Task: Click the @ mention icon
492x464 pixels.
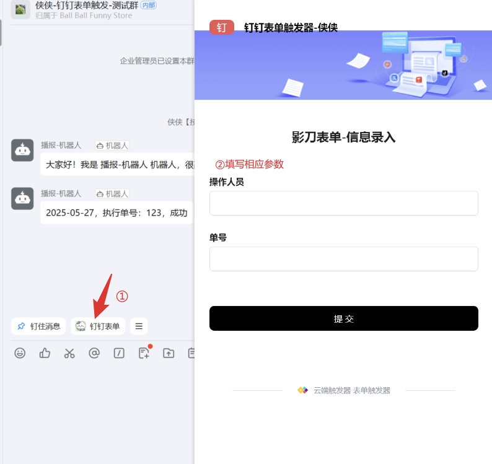Action: pos(94,353)
